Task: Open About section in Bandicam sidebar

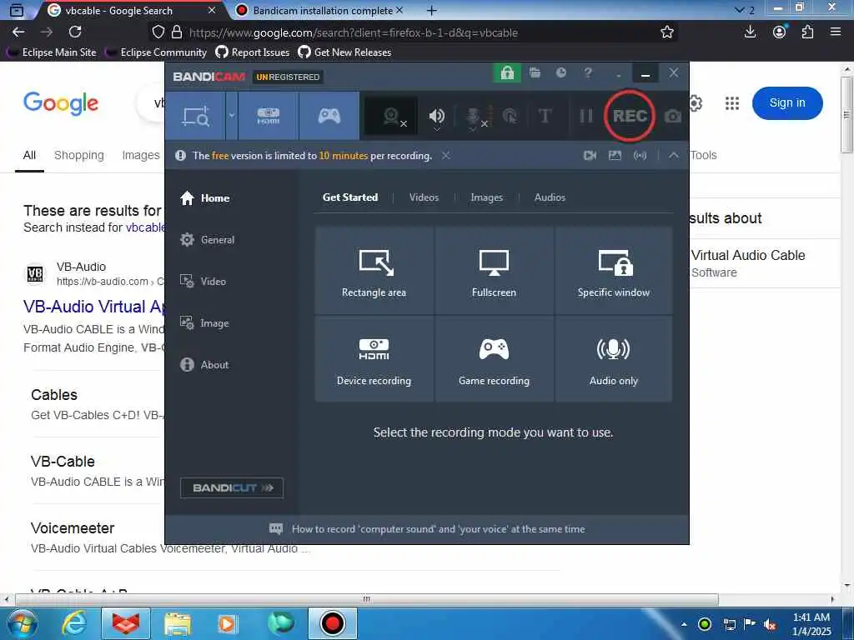Action: click(x=204, y=365)
